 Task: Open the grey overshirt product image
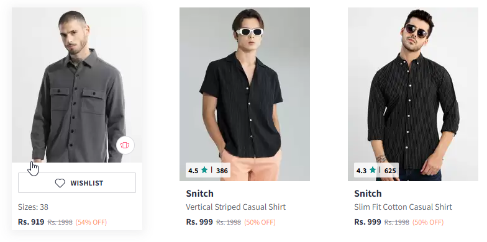click(x=77, y=84)
